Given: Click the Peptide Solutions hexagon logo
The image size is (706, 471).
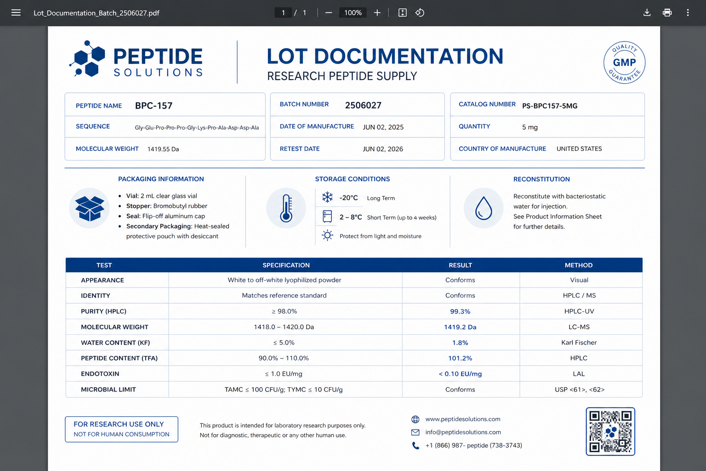Looking at the screenshot, I should (87, 59).
